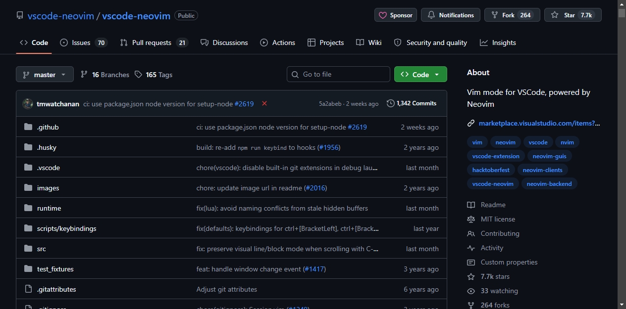Screen dimensions: 626x309
Task: Select the nvim topic tag
Action: (x=567, y=142)
